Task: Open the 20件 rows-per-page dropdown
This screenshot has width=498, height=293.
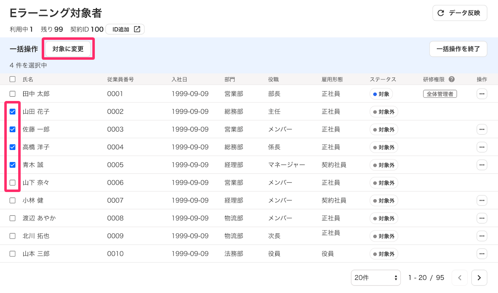Action: [376, 278]
